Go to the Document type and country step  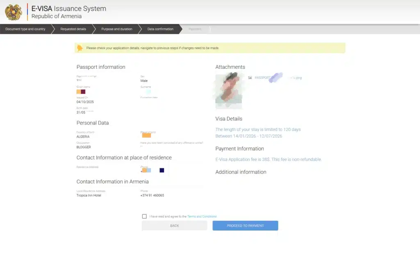coord(25,29)
